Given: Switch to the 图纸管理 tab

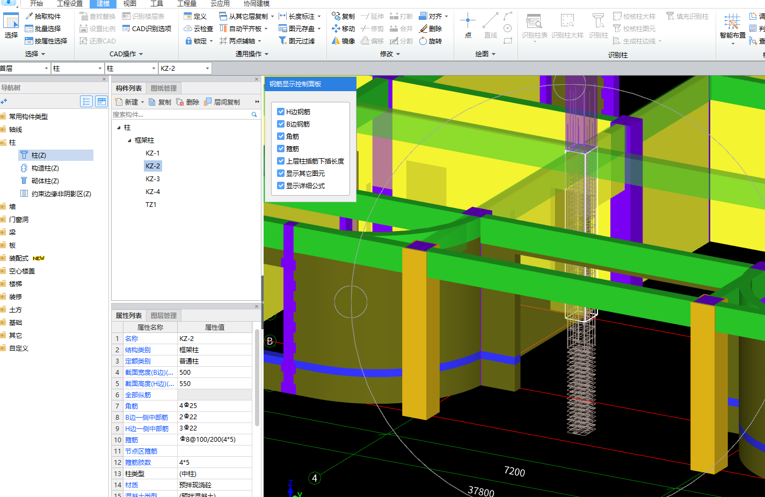Looking at the screenshot, I should 163,88.
